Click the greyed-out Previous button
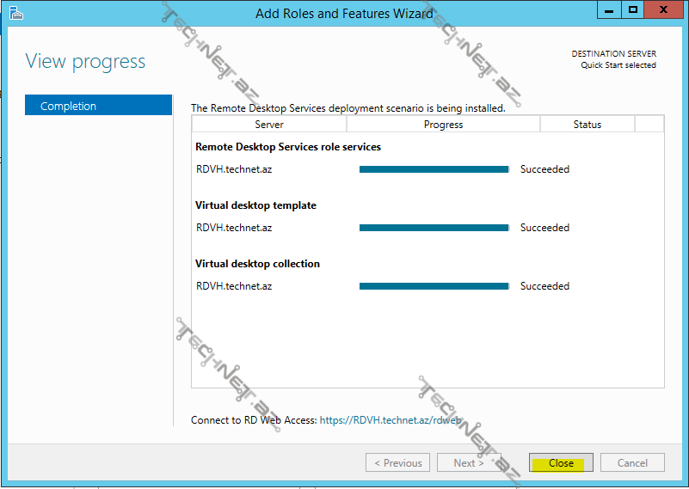689x489 pixels. [x=397, y=462]
